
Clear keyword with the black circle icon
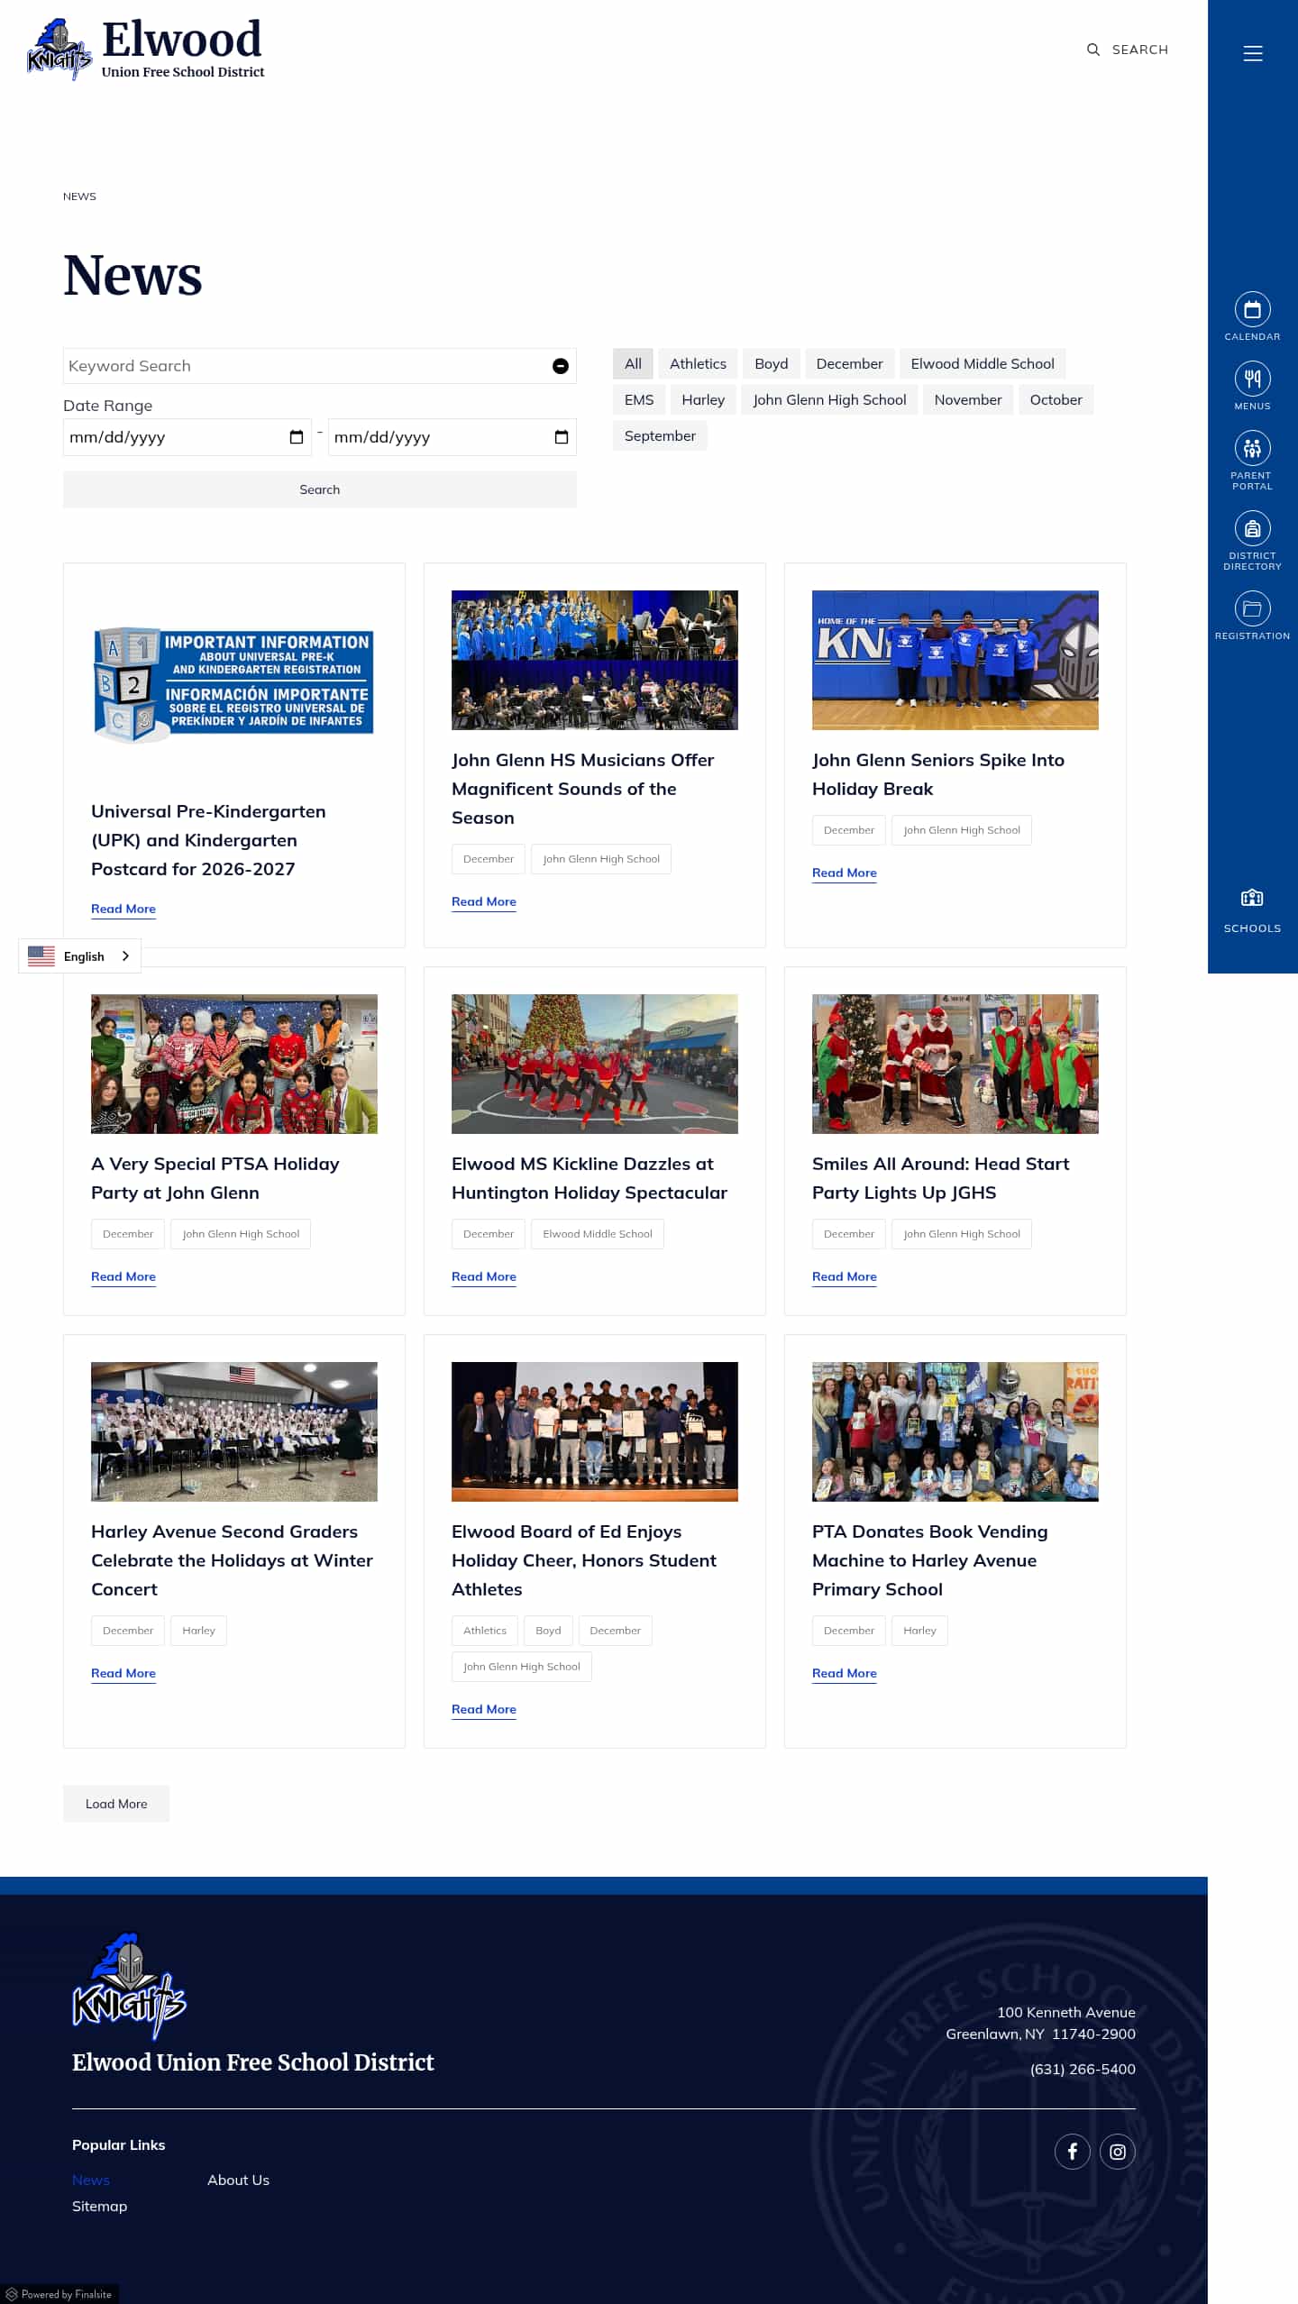pyautogui.click(x=560, y=366)
